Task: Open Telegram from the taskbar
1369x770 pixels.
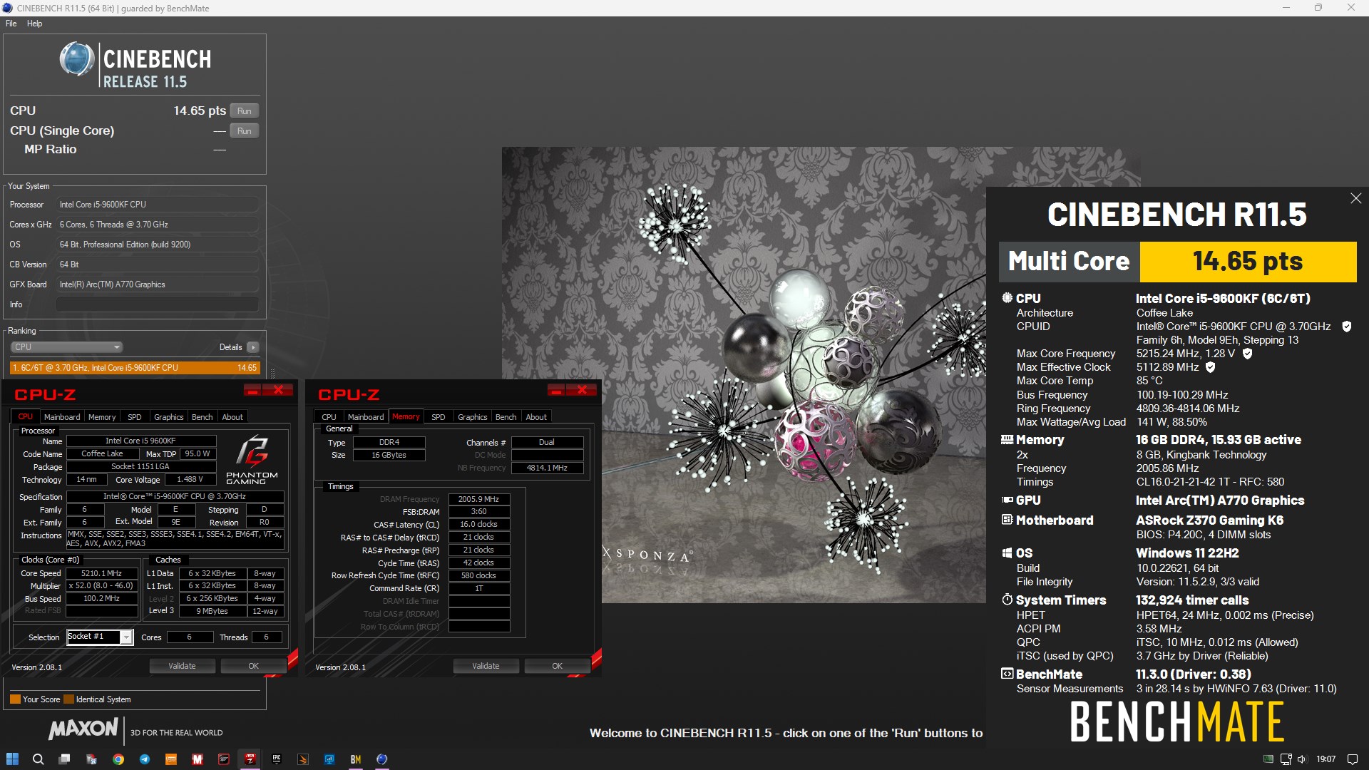Action: 145,759
